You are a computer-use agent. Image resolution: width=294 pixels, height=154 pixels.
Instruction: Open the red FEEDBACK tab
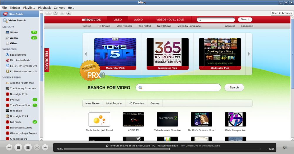pyautogui.click(x=47, y=60)
